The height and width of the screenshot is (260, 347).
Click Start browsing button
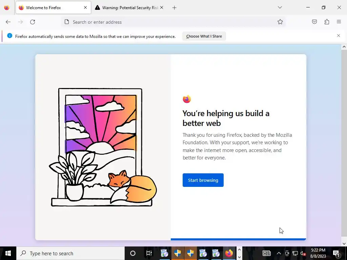click(x=203, y=180)
